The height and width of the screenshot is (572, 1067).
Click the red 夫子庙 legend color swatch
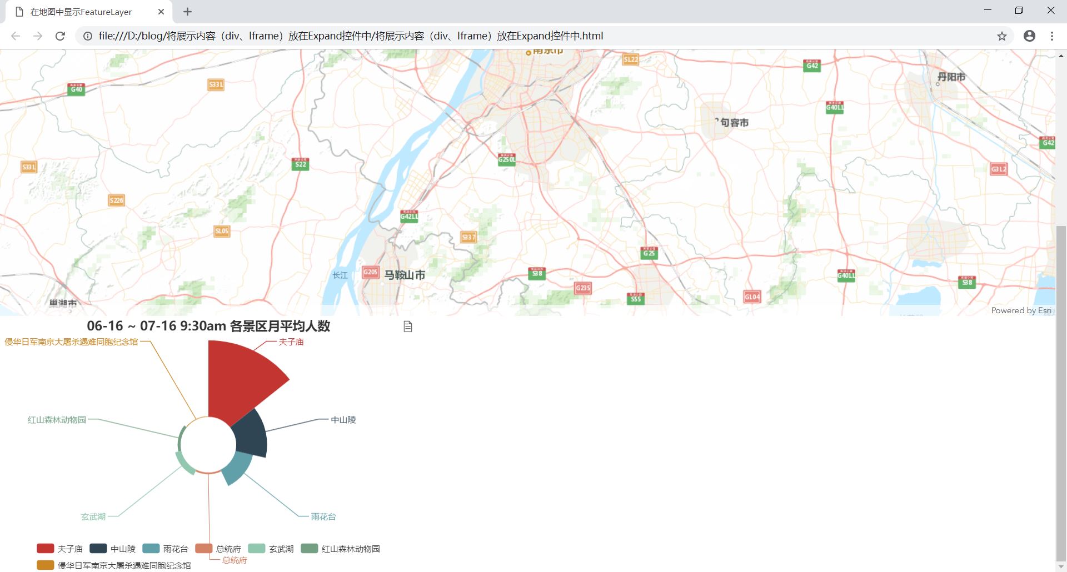pos(45,549)
